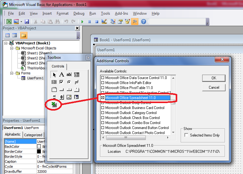The height and width of the screenshot is (174, 243).
Task: Select the ListBox tool in Toolbox
Action: 54,82
